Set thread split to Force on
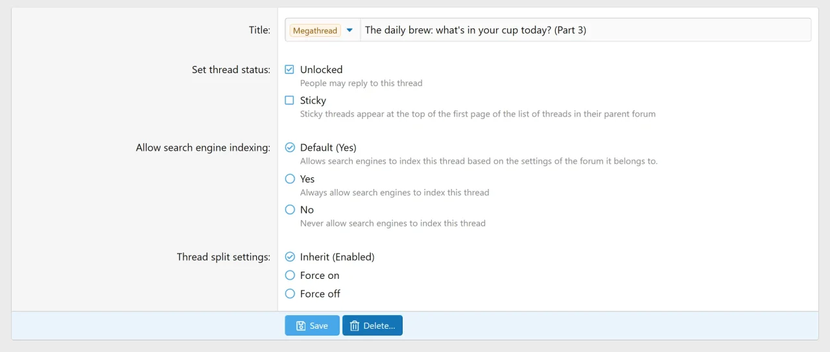The image size is (830, 352). pos(290,275)
